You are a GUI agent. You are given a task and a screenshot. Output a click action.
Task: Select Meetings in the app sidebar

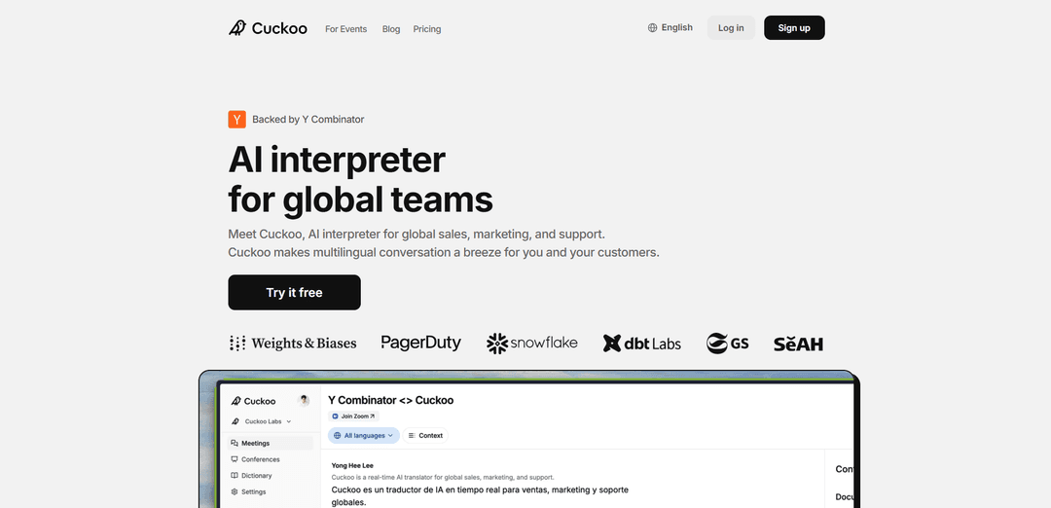click(271, 443)
